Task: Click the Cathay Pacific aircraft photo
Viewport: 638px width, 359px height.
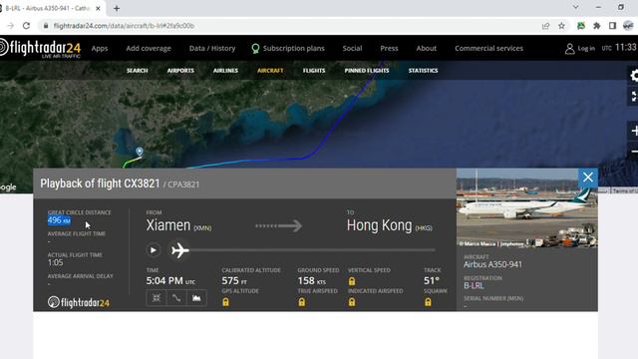Action: (x=527, y=207)
